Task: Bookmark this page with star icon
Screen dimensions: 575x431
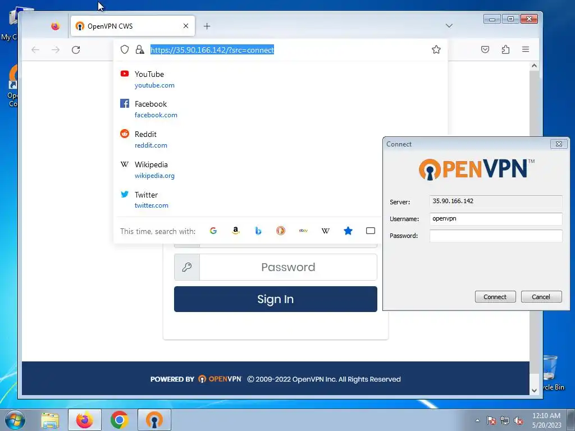Action: pyautogui.click(x=436, y=49)
